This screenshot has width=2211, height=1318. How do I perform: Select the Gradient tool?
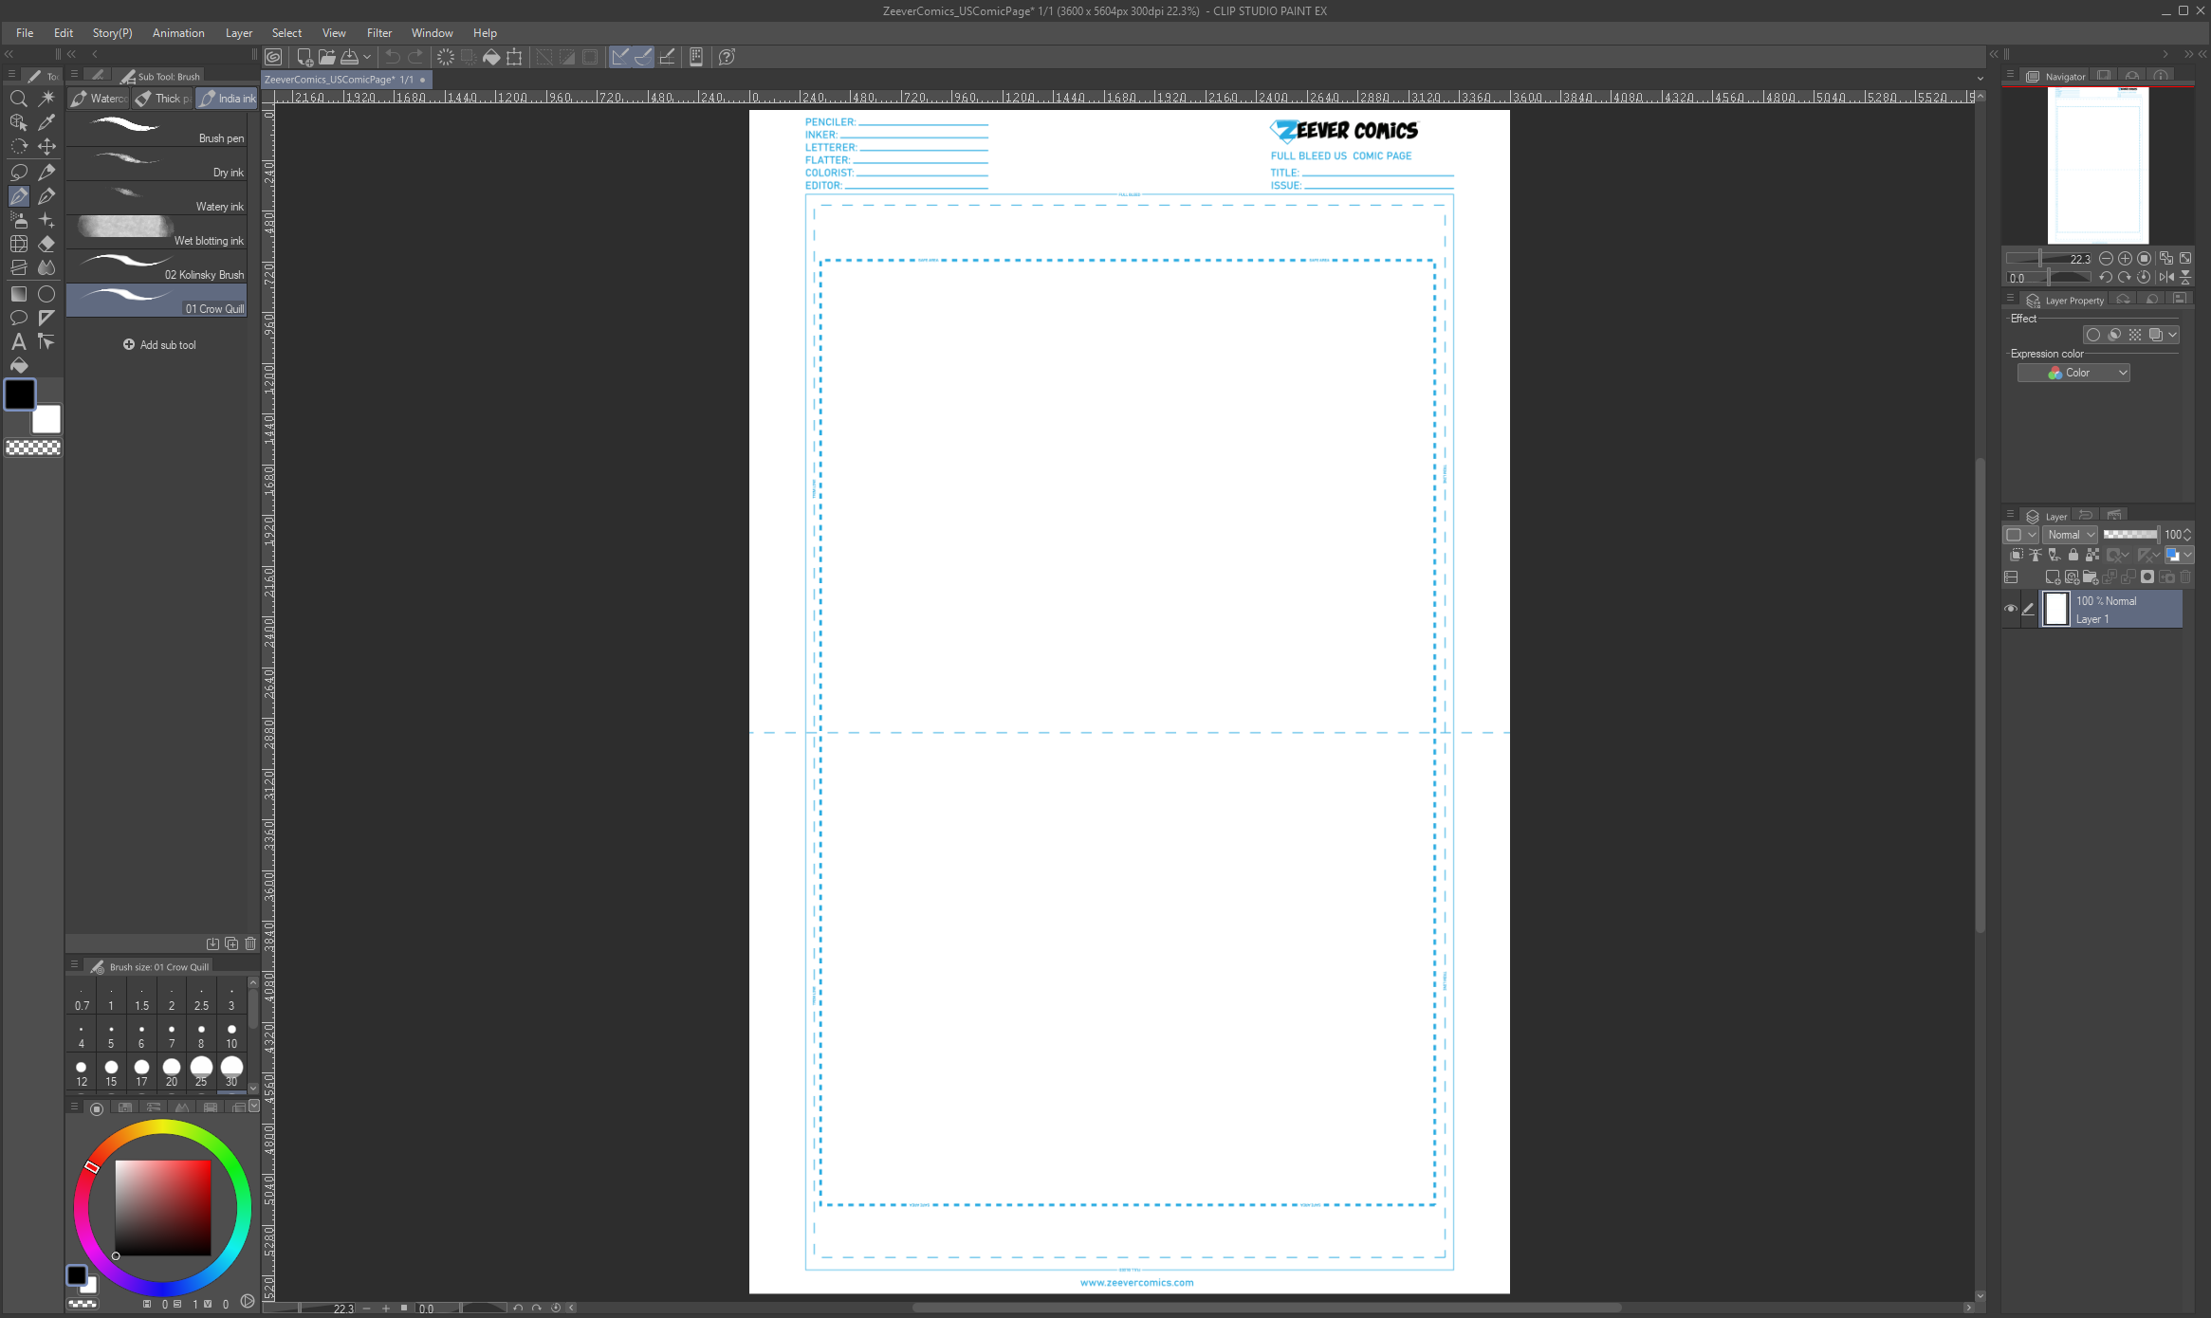[19, 294]
